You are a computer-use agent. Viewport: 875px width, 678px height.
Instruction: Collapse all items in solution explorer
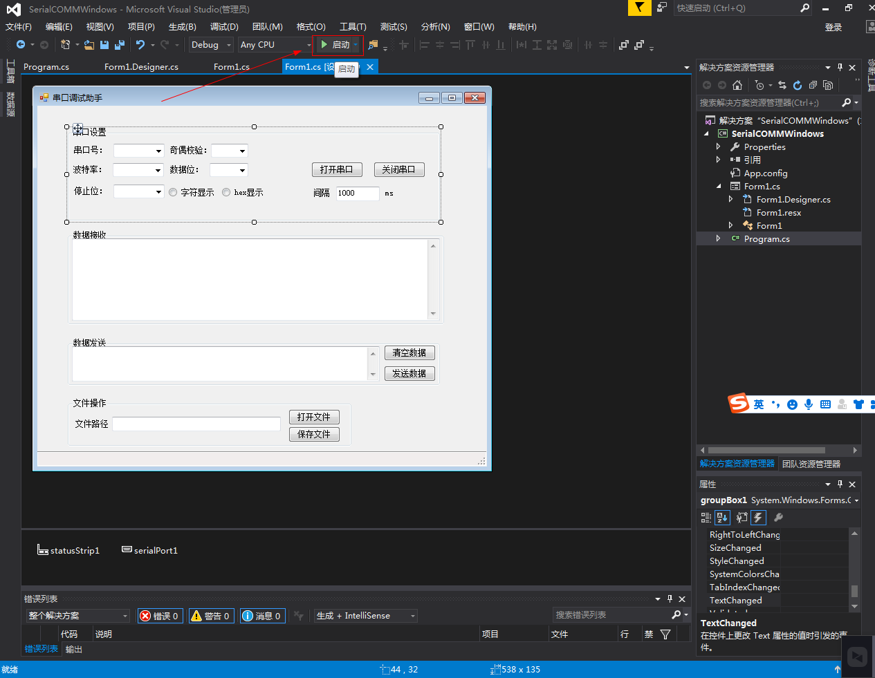click(x=813, y=85)
